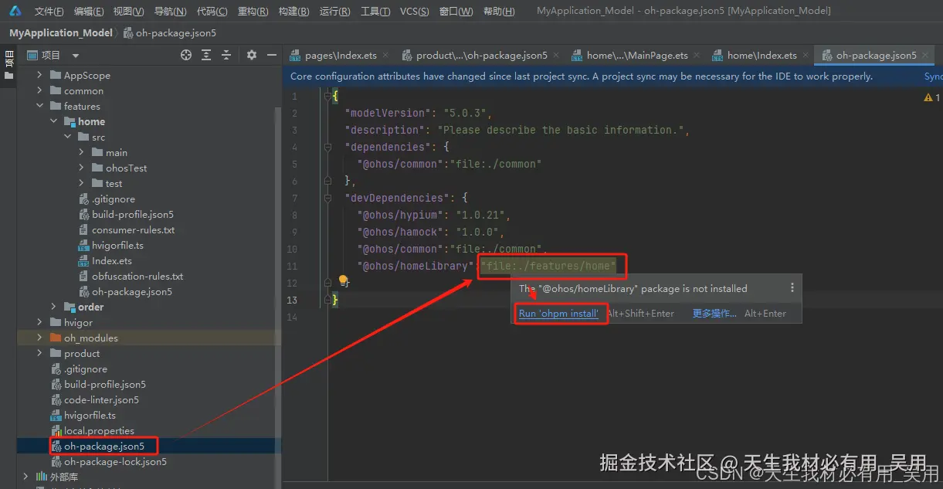Open the VCS(S) menu
The height and width of the screenshot is (489, 943).
point(416,11)
